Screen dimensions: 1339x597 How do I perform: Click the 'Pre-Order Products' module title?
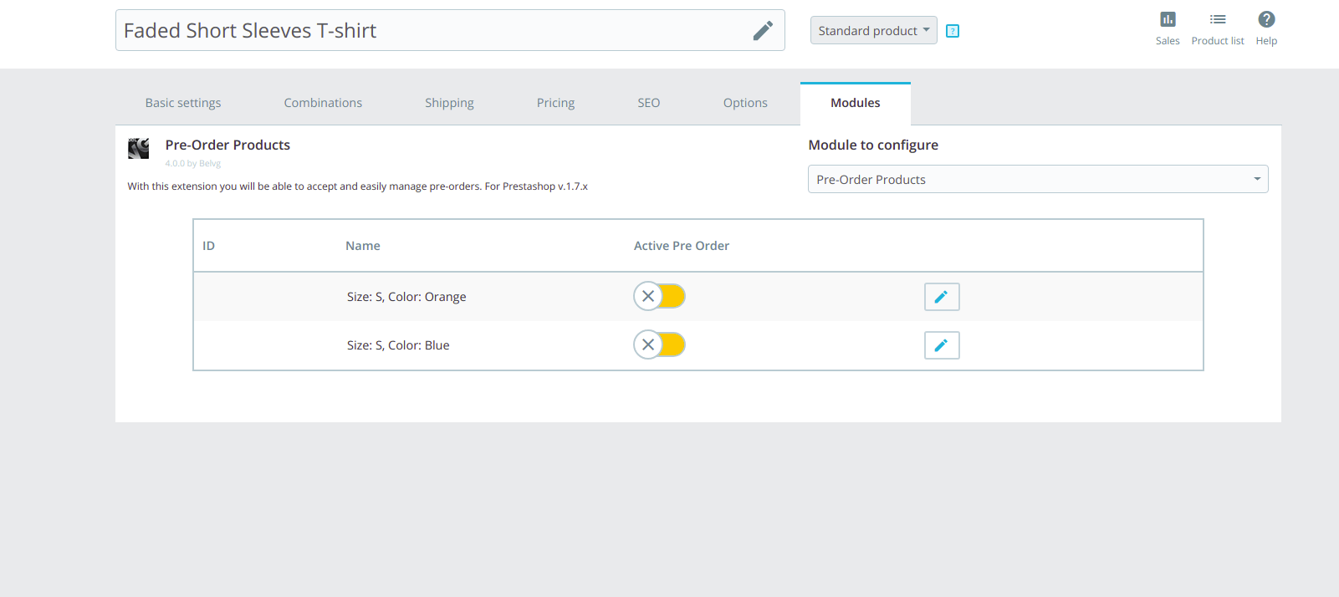pos(227,145)
